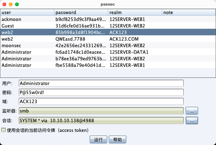216x145 pixels.
Task: Click realm 12SERVER-WEB2 in Guest row
Action: (x=135, y=26)
